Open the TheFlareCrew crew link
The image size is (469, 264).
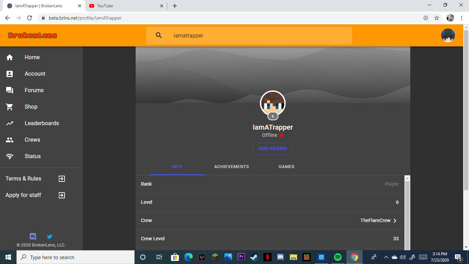375,221
